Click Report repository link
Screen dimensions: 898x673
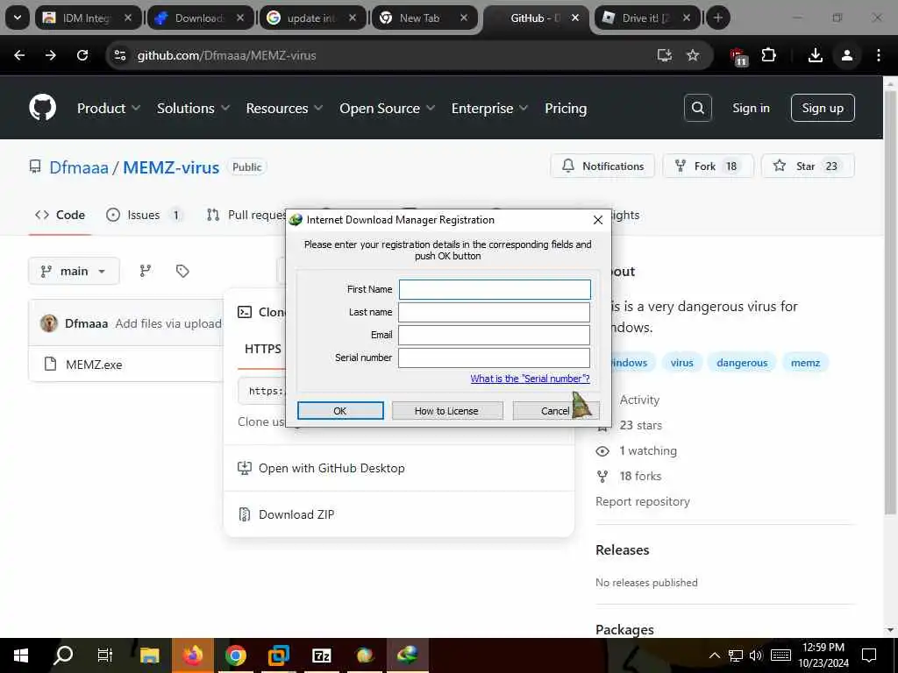643,501
